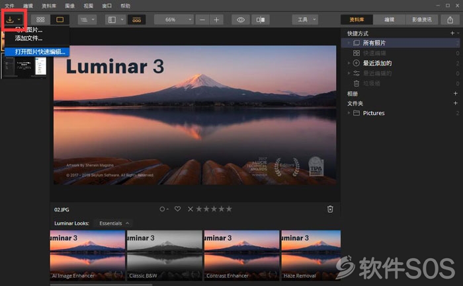Viewport: 463px width, 286px height.
Task: Open the Essentials looks category dropdown
Action: 114,223
